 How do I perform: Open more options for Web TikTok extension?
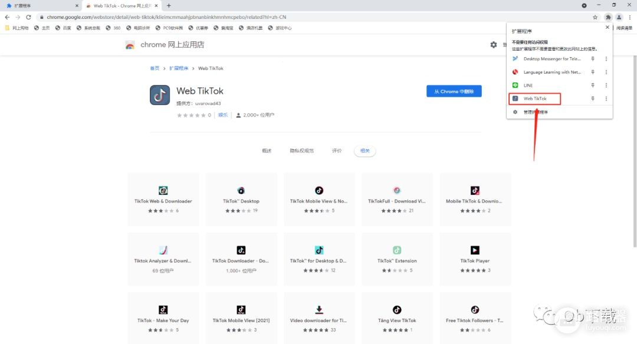[606, 98]
